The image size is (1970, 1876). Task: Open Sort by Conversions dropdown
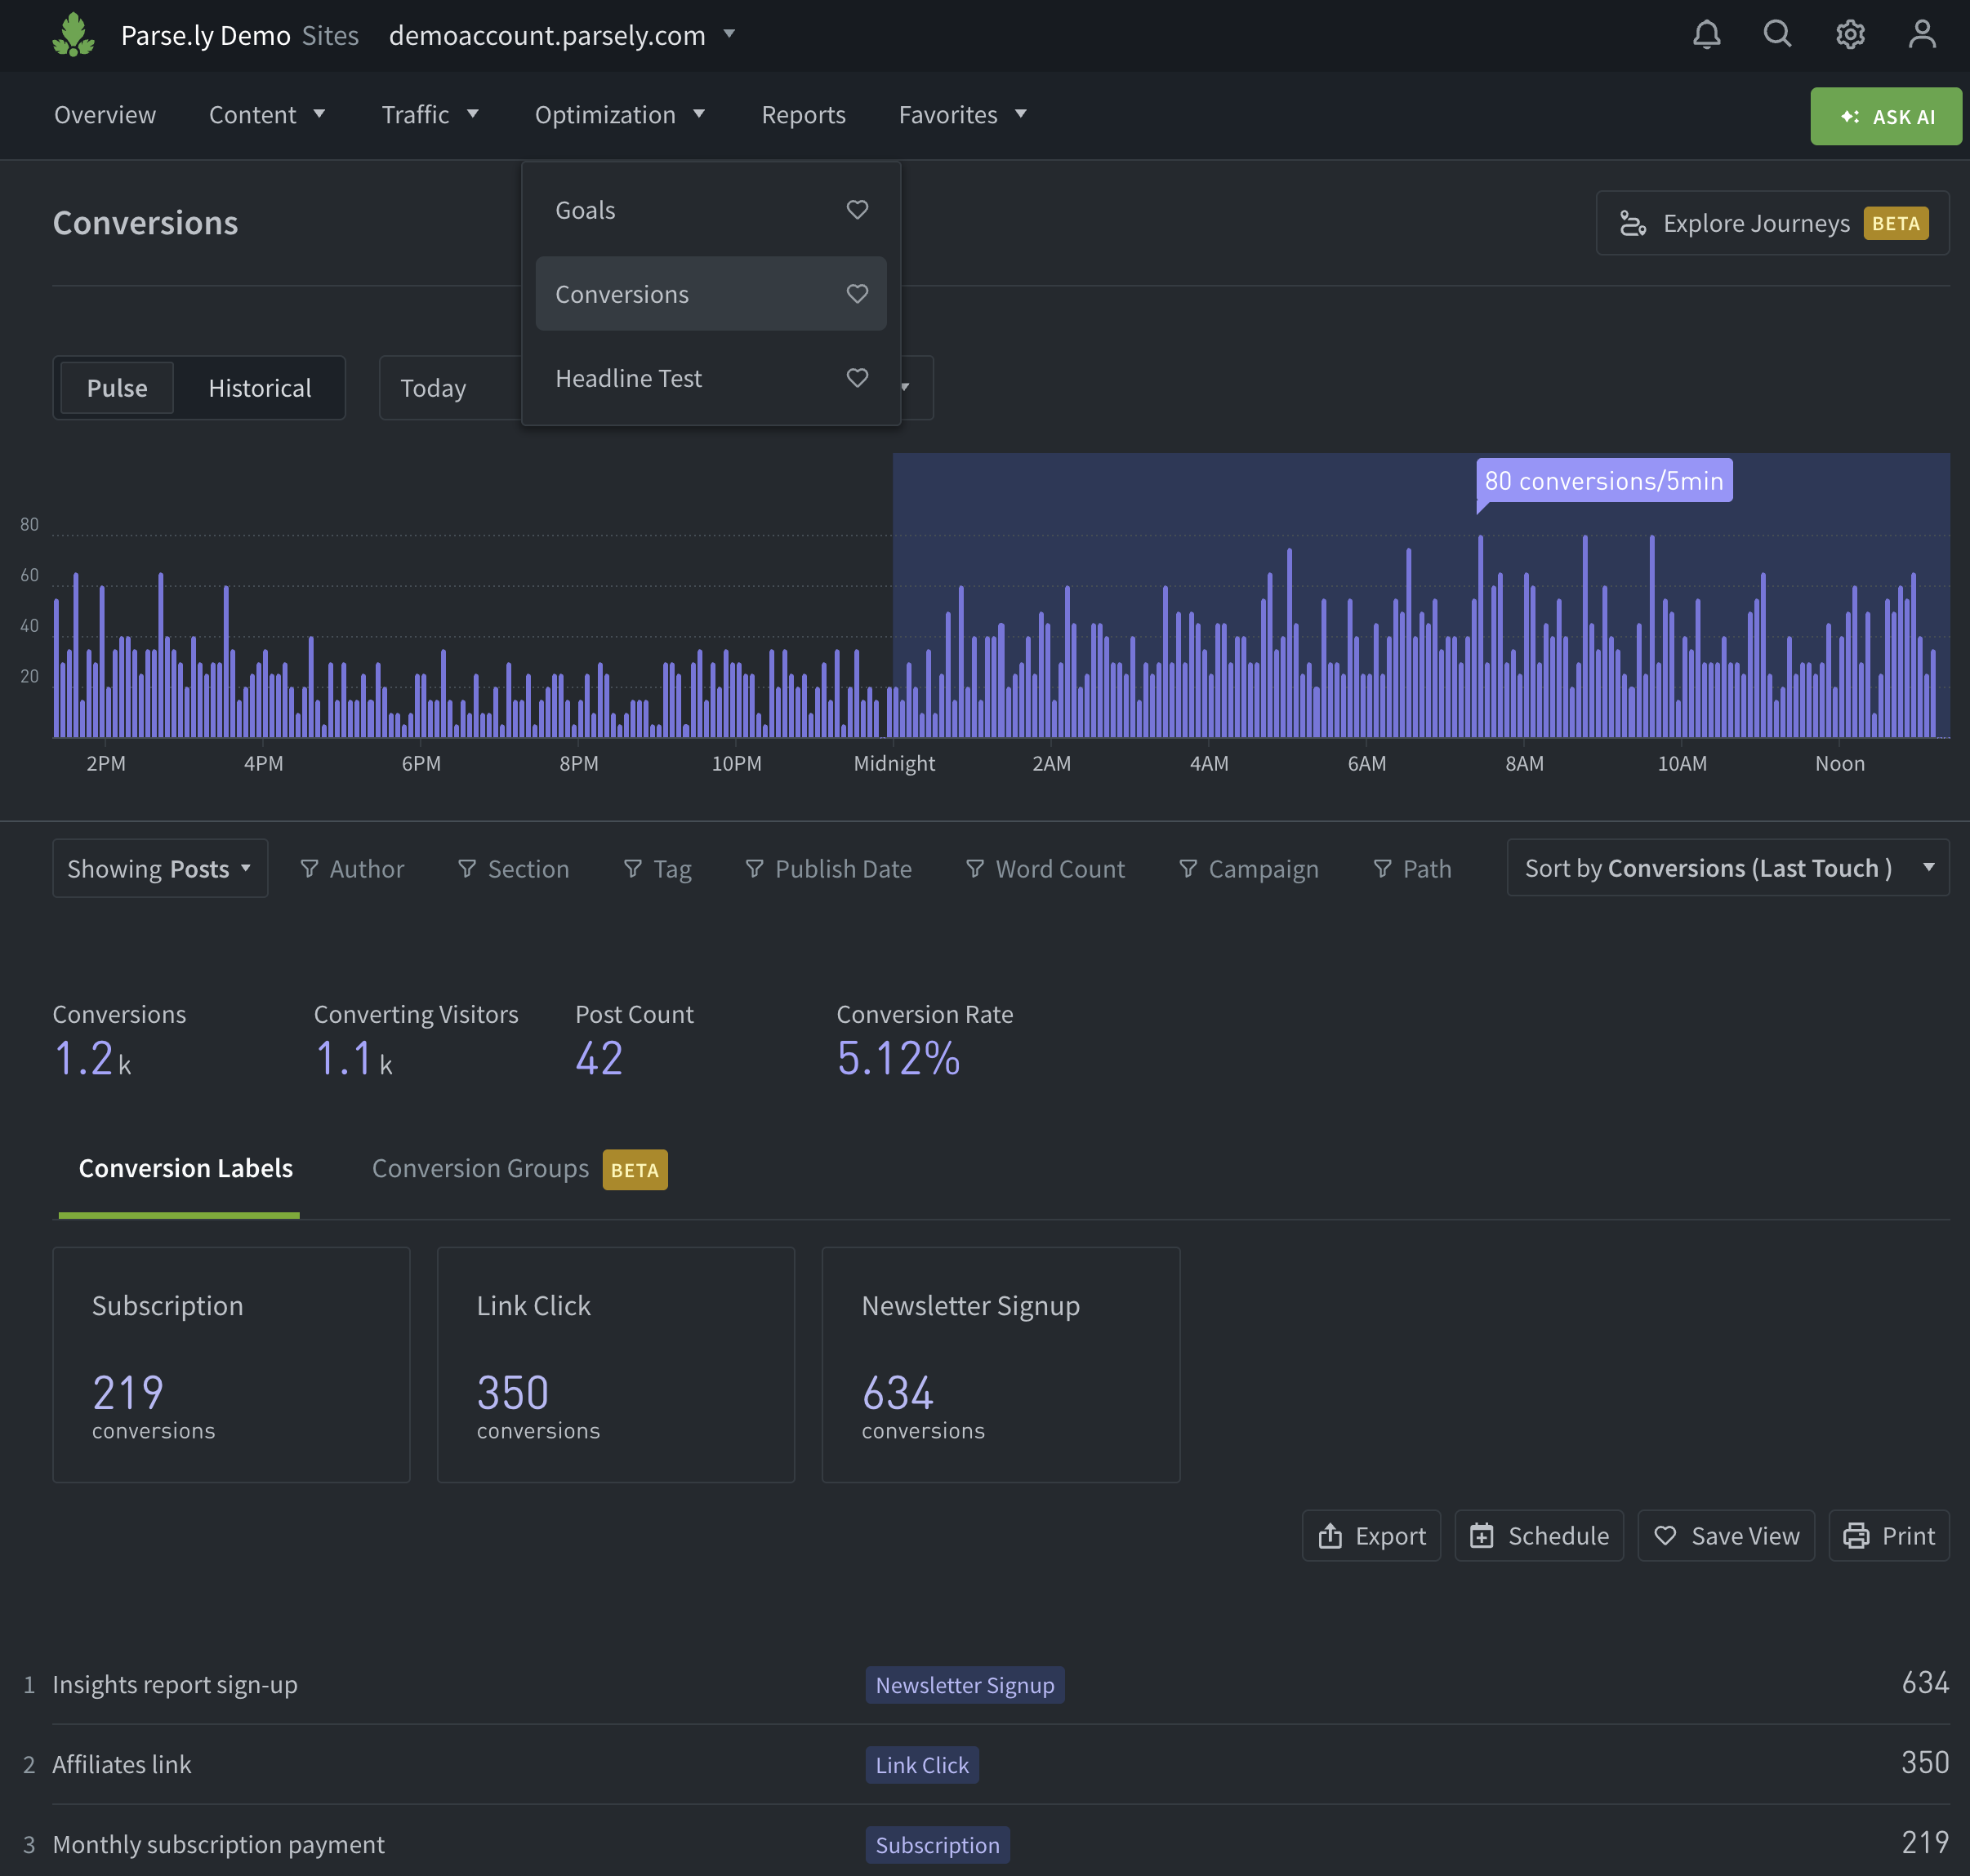(x=1727, y=868)
